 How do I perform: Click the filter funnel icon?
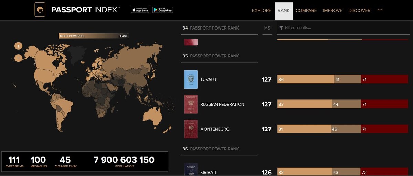coord(281,28)
